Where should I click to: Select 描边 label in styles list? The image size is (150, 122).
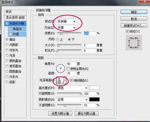click(12, 39)
